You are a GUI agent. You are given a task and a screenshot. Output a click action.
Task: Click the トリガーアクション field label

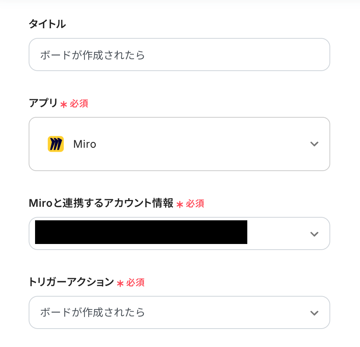coord(71,282)
